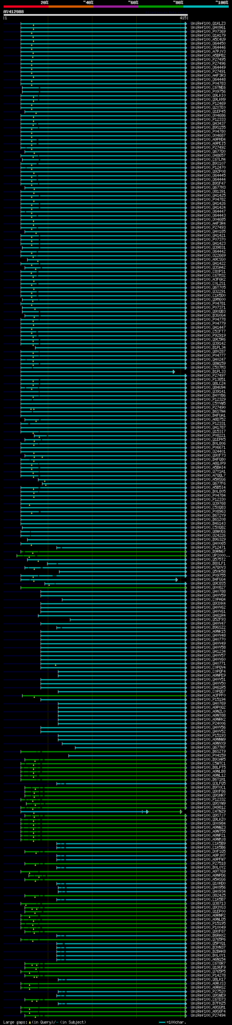The height and width of the screenshot is (1025, 232).
Task: Click truncated hit label UniRef100_UPI000..
Action: [210, 556]
